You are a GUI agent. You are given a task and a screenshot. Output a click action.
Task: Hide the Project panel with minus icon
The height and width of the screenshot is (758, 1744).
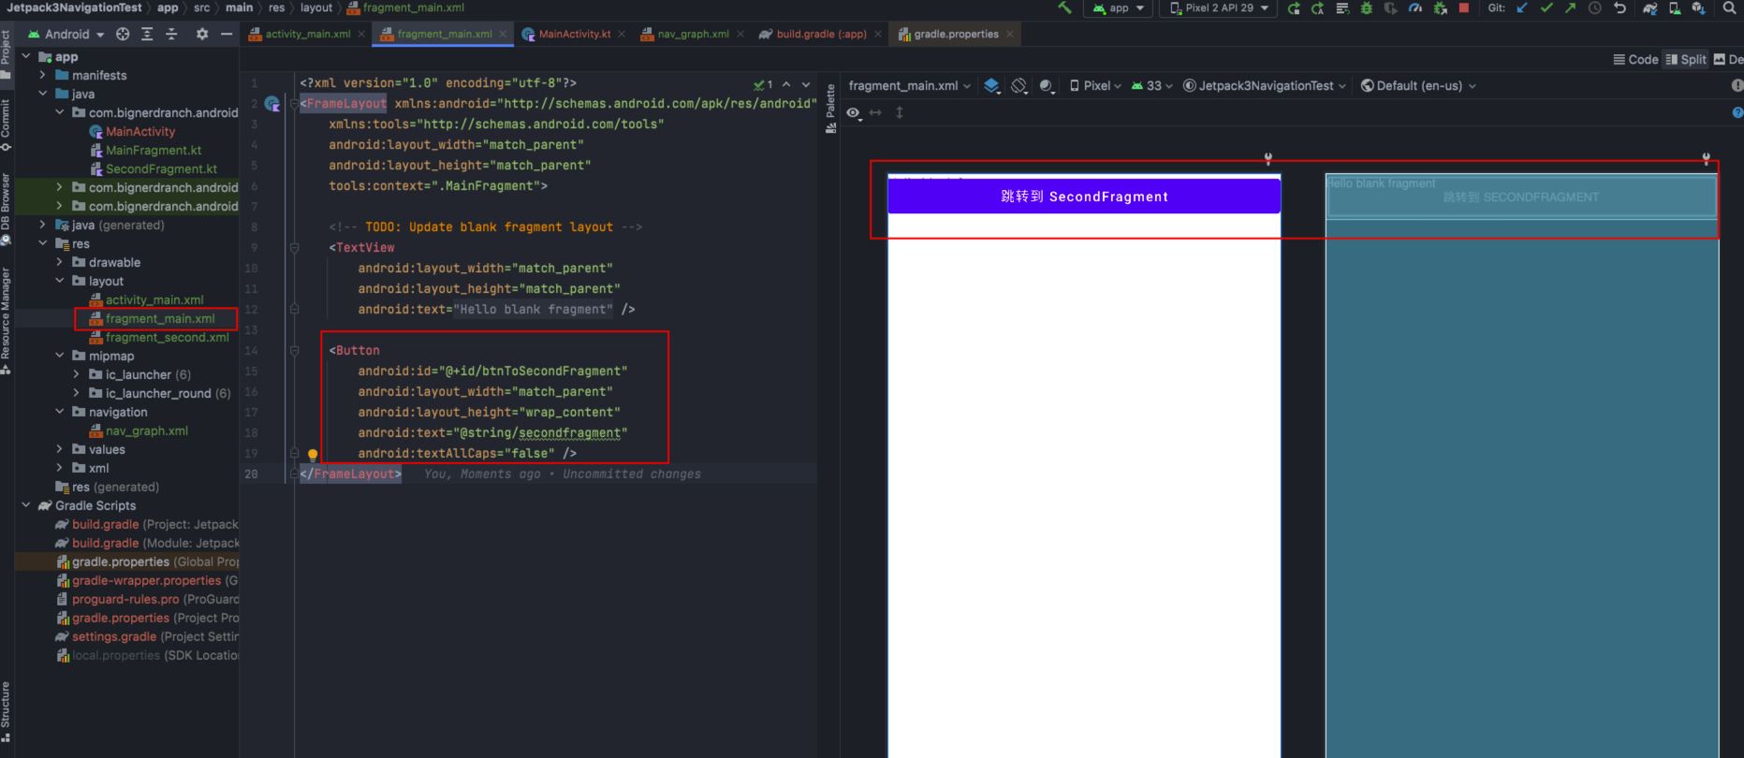pos(227,34)
